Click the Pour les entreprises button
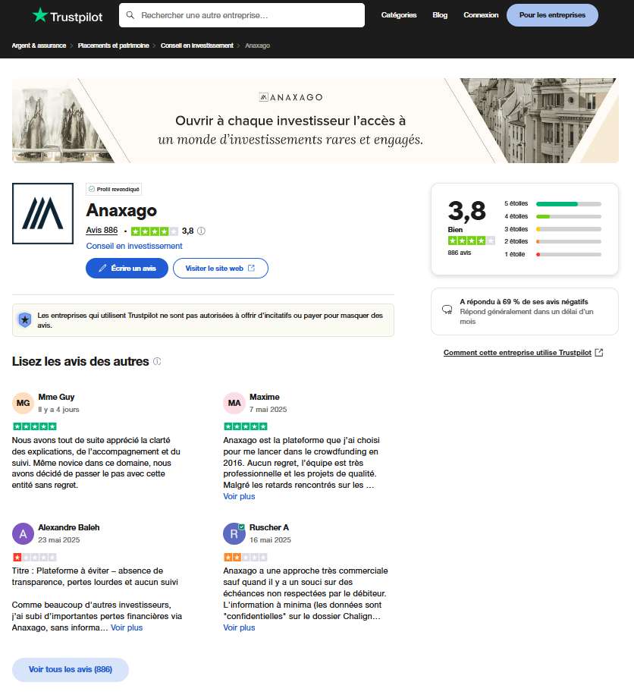Image resolution: width=634 pixels, height=698 pixels. pos(552,14)
